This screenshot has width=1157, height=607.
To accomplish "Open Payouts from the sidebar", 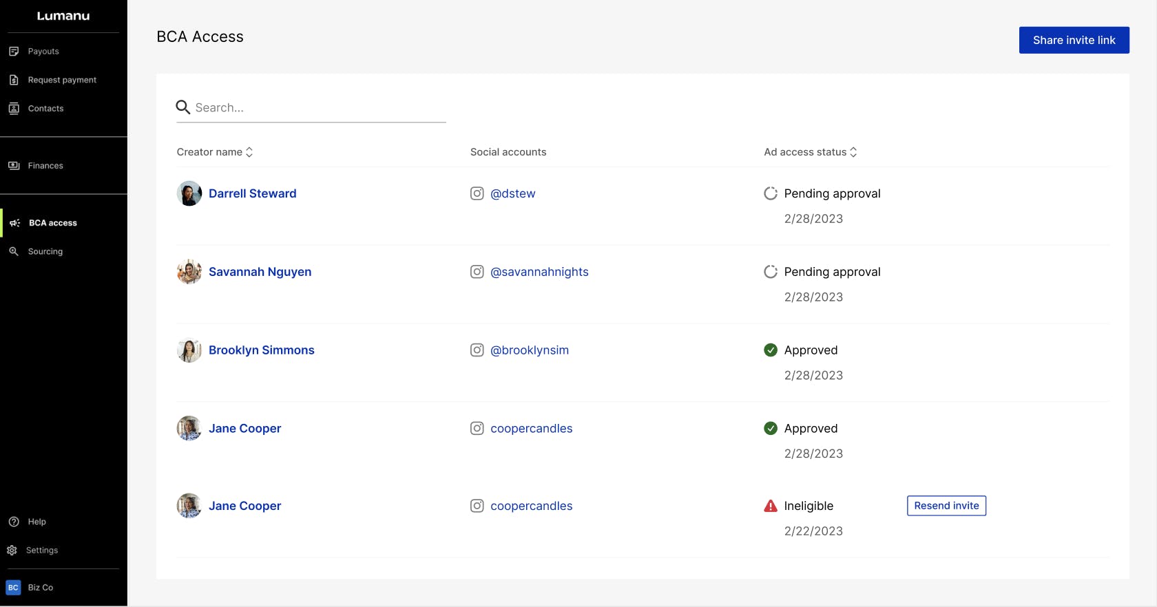I will pyautogui.click(x=43, y=52).
